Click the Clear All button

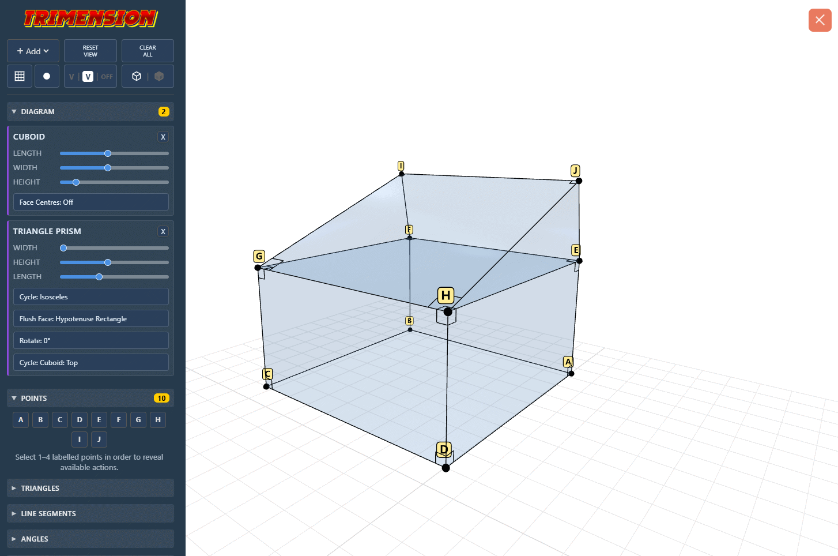(148, 51)
